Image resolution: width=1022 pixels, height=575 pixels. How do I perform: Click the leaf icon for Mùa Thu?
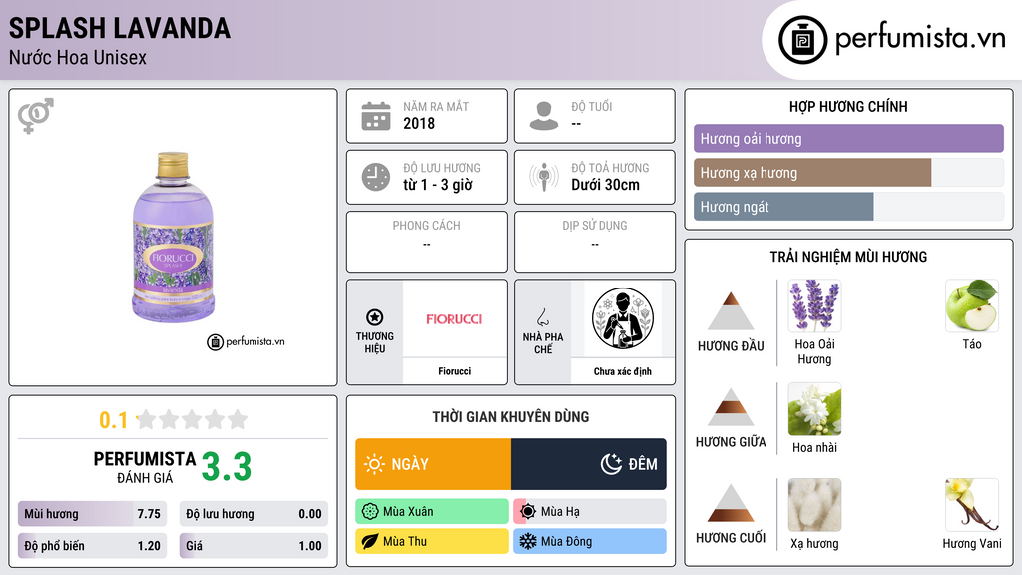tap(370, 541)
